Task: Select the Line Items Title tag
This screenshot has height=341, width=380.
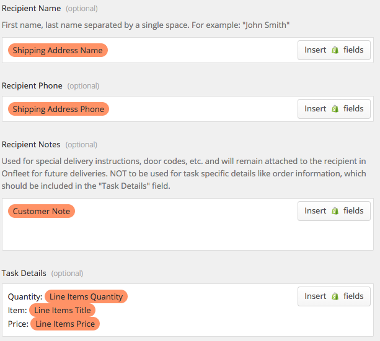Action: 62,310
